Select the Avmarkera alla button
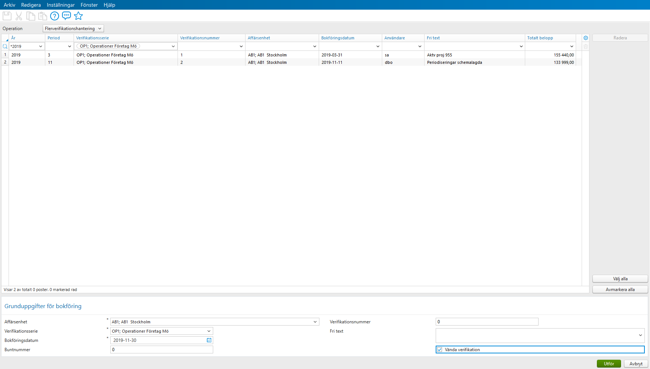Viewport: 650px width, 369px height. [620, 289]
